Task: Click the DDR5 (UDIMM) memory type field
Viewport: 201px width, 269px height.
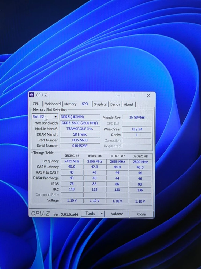Action: click(80, 117)
